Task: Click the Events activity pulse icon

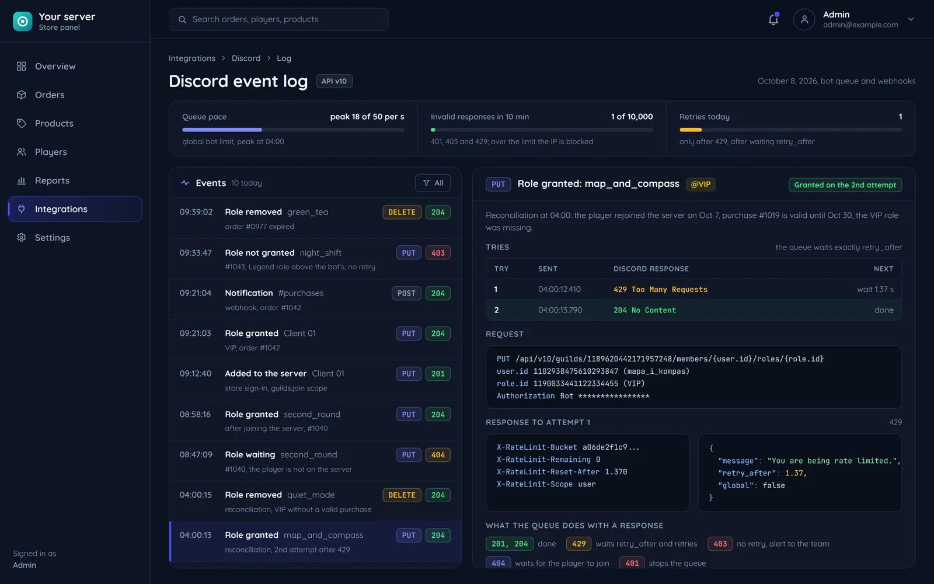Action: [x=185, y=183]
